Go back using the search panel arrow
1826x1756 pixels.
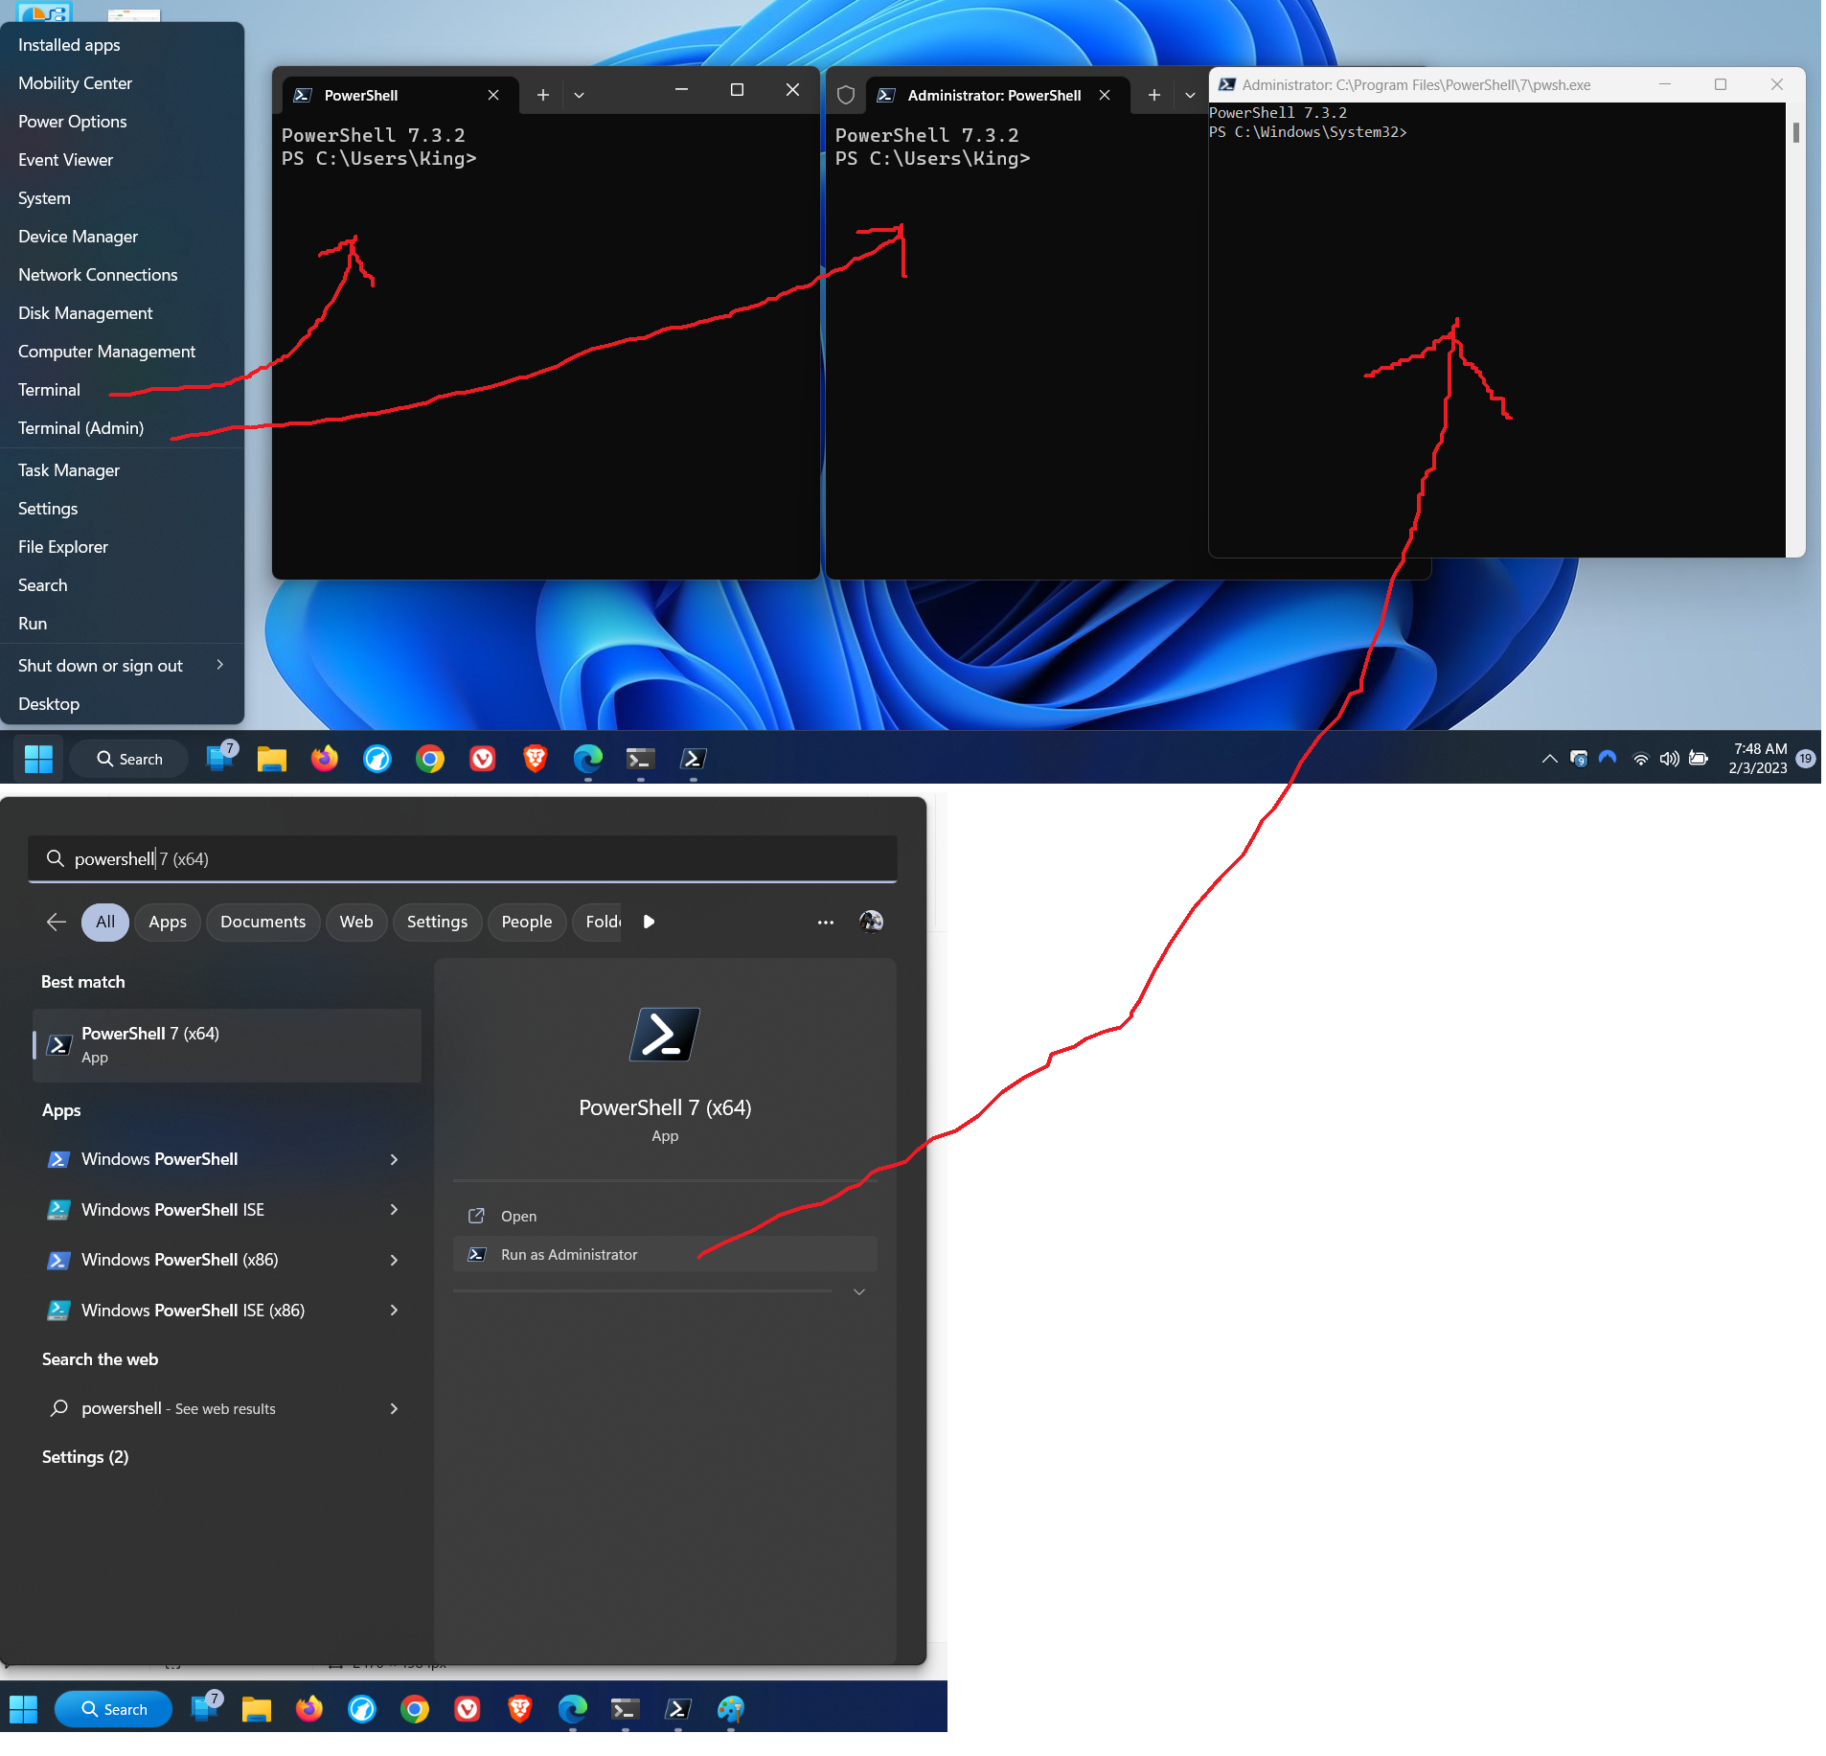pyautogui.click(x=57, y=922)
